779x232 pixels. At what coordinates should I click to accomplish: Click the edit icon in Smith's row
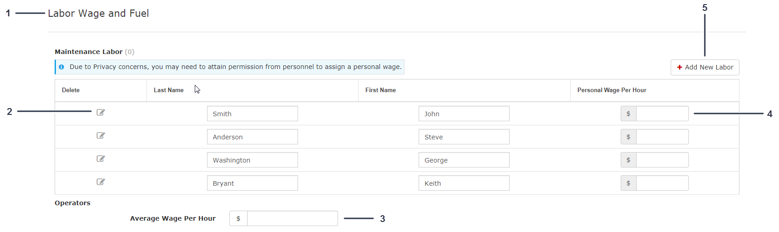[101, 113]
